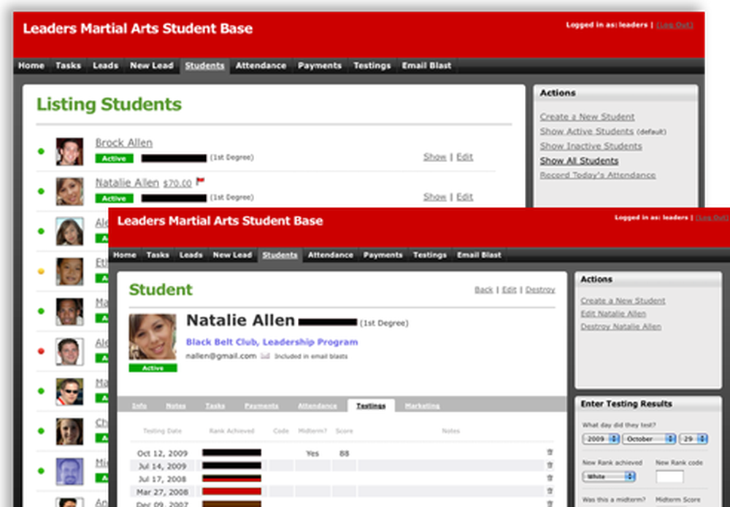Click the green status dot beside Brock Allen
The height and width of the screenshot is (507, 730).
click(x=41, y=151)
